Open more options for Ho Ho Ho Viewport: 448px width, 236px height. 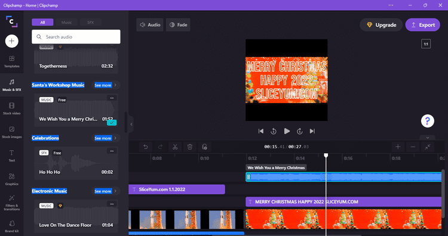(x=112, y=151)
